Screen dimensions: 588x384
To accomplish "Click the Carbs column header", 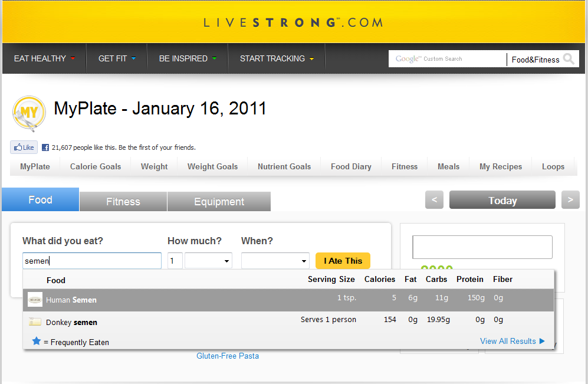I will (x=436, y=280).
